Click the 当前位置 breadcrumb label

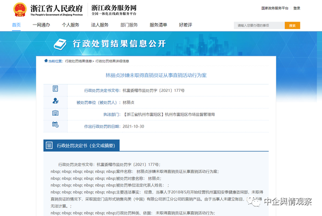click(55, 61)
